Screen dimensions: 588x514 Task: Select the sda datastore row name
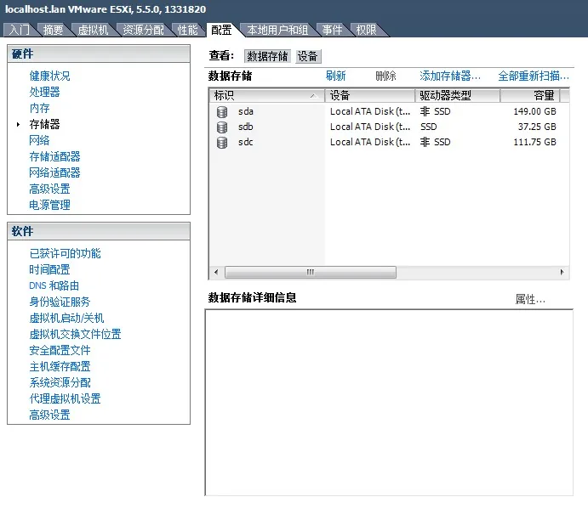click(x=246, y=111)
